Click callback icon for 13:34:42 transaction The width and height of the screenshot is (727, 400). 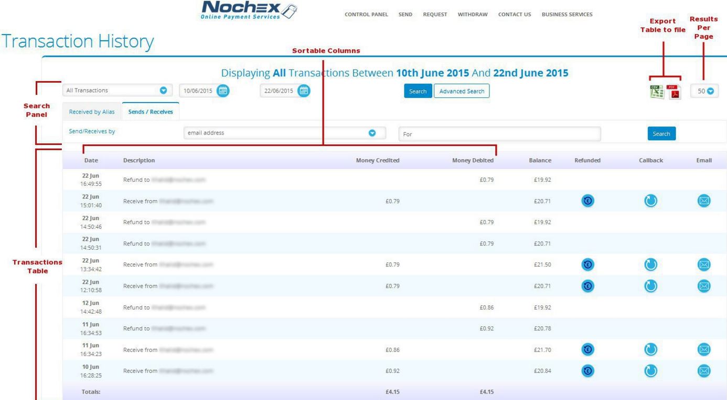coord(650,265)
